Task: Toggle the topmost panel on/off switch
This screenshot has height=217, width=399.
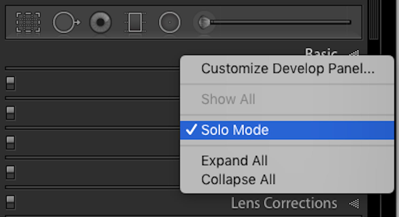Action: 10,83
